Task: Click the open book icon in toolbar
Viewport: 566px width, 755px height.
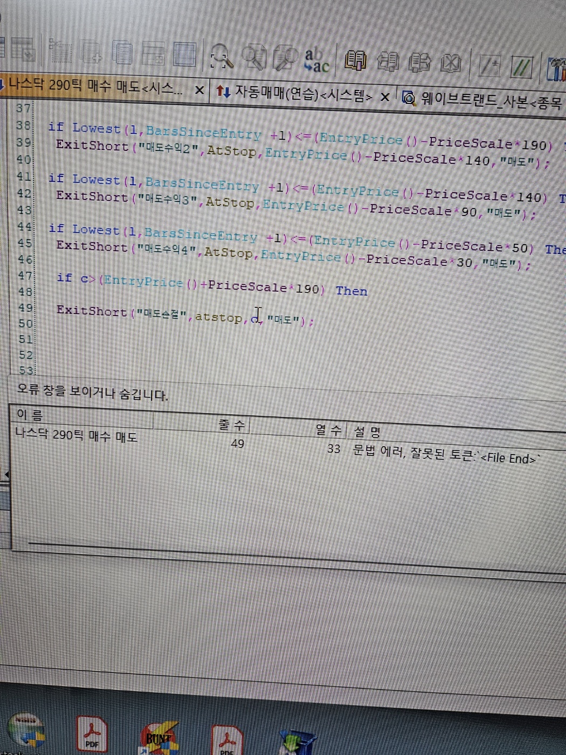Action: [x=355, y=61]
